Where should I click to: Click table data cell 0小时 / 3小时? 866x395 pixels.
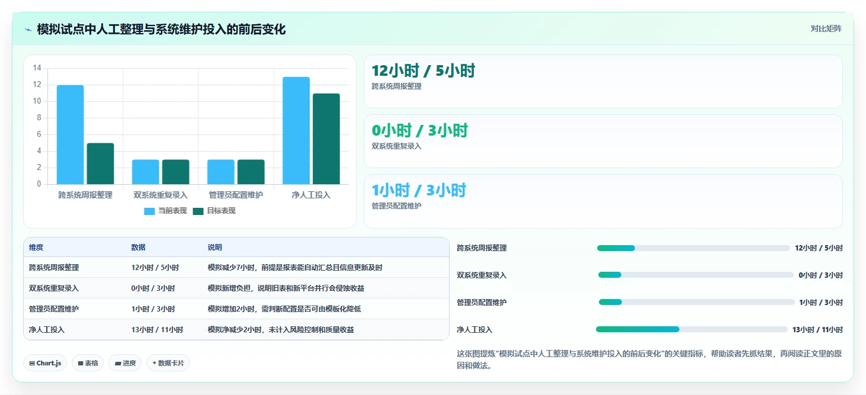(153, 288)
